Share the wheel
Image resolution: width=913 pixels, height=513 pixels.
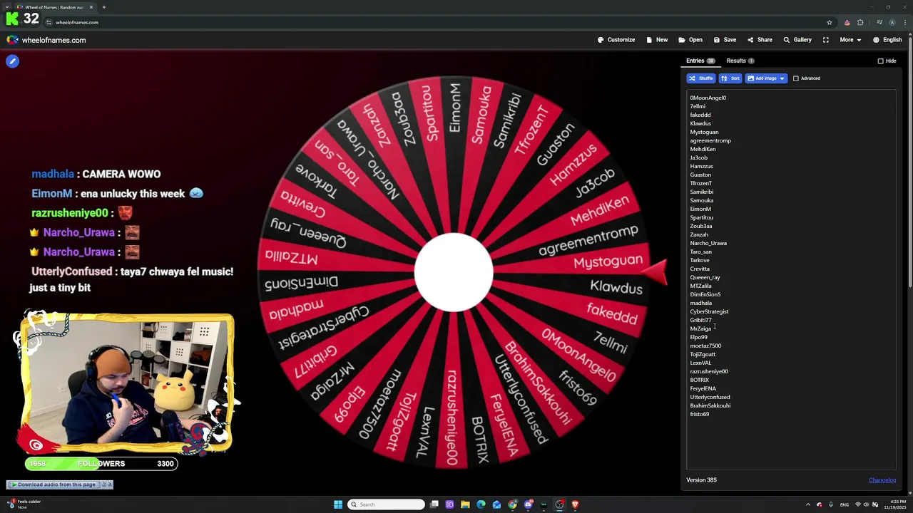(760, 40)
